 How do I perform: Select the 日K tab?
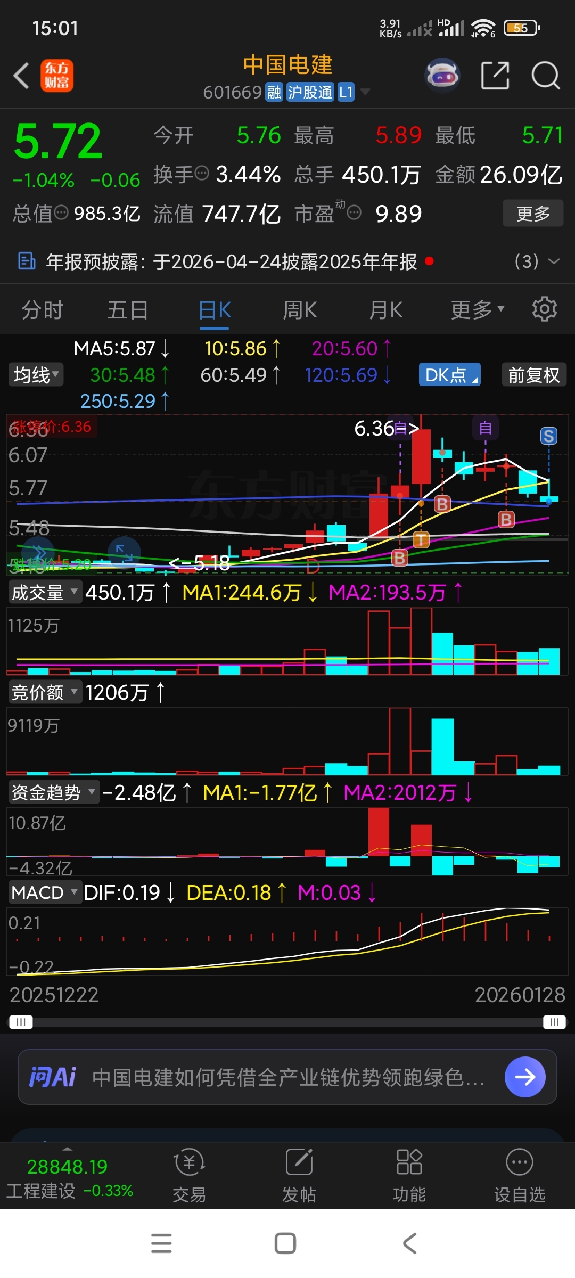coord(215,309)
